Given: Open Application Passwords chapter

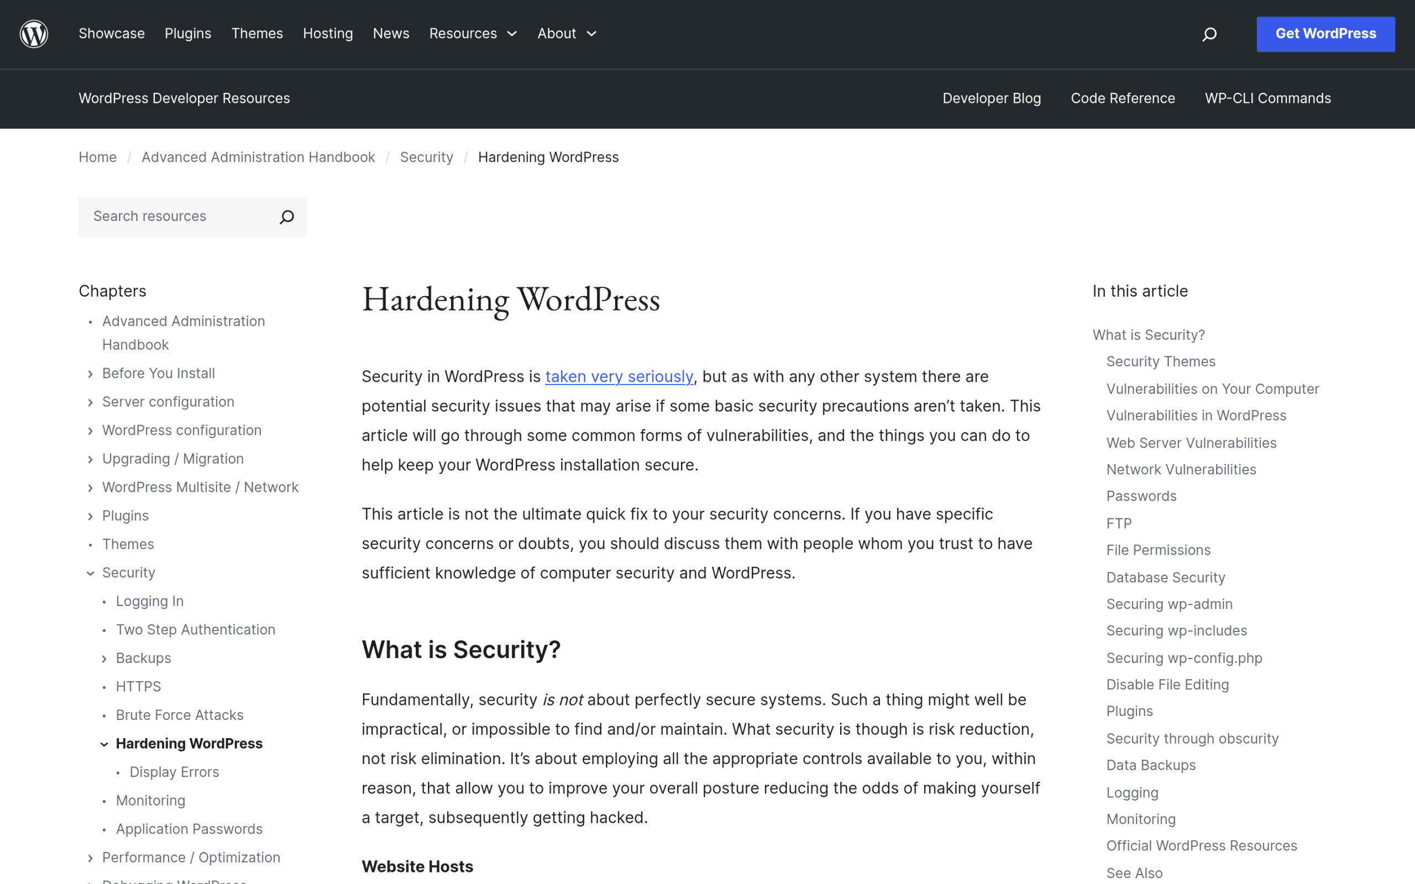Looking at the screenshot, I should point(189,829).
